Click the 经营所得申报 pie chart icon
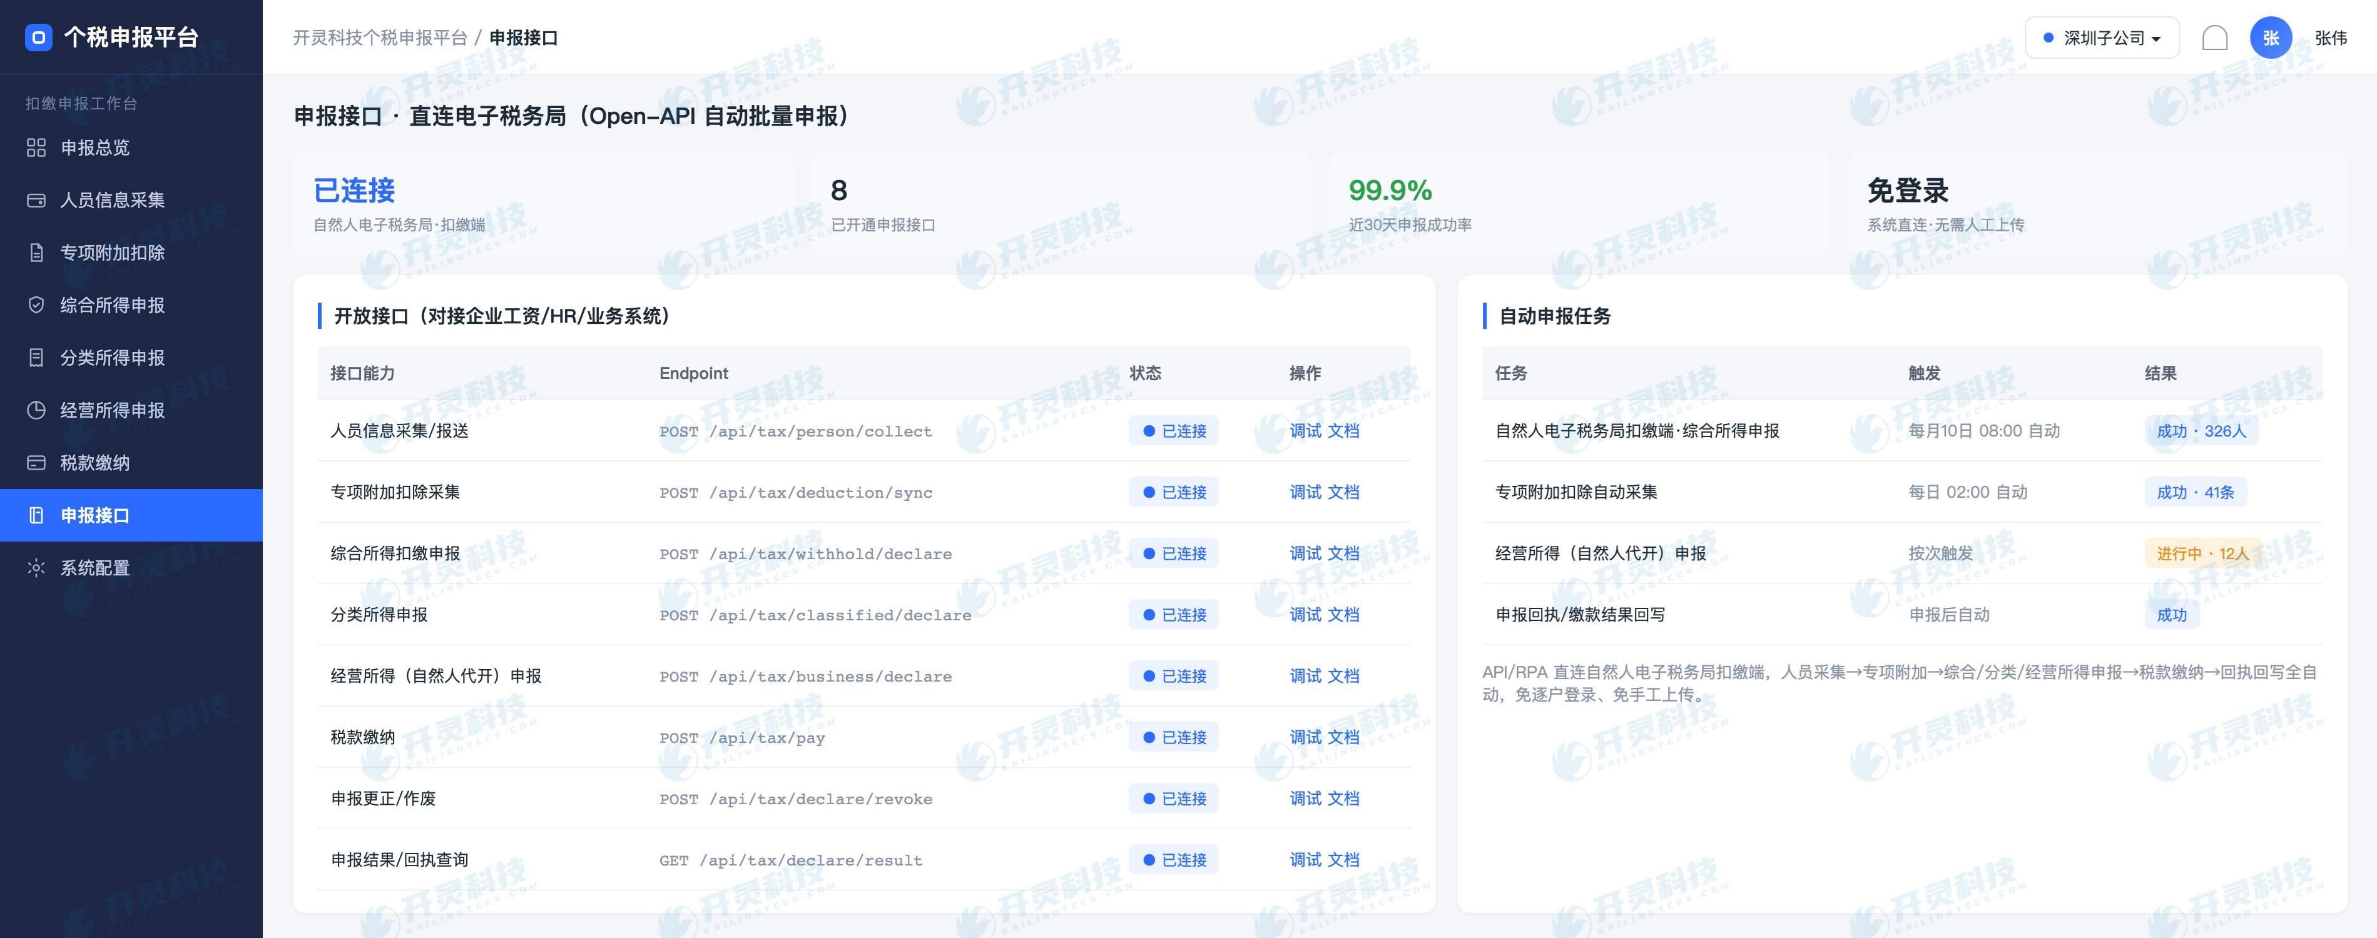 tap(36, 410)
